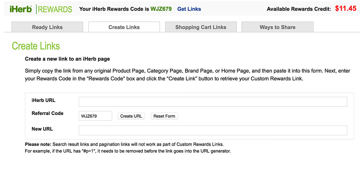
Task: Open the Shopping Cart Links tab
Action: coord(201,27)
